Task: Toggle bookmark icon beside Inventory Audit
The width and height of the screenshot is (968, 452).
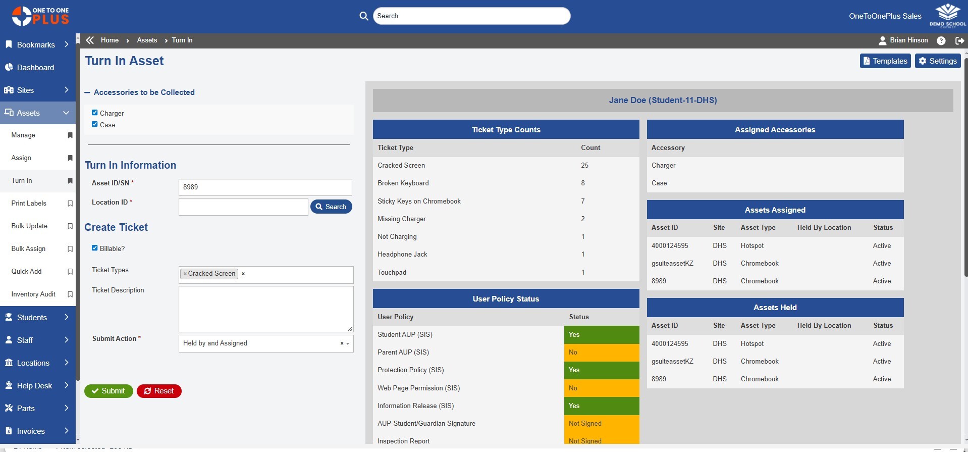Action: pyautogui.click(x=70, y=294)
